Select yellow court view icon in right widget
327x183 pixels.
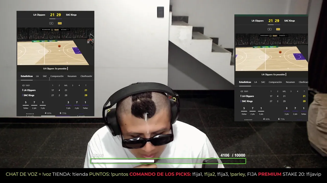[x=278, y=29]
